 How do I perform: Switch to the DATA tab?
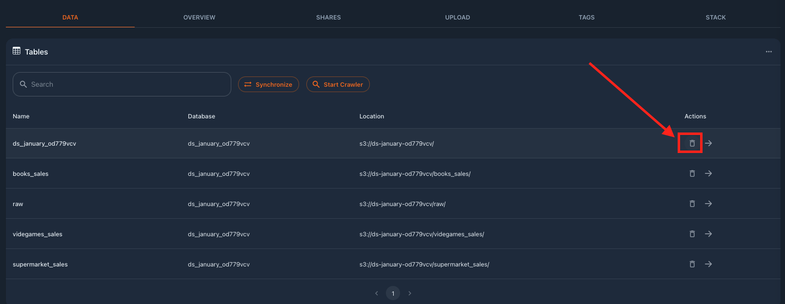(70, 18)
